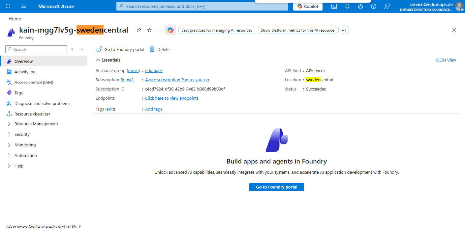Focus the sidebar Search field
The height and width of the screenshot is (229, 465).
(36, 49)
